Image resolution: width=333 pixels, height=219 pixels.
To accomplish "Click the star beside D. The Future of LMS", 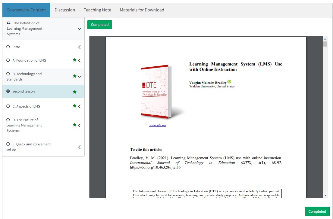I will (x=74, y=125).
